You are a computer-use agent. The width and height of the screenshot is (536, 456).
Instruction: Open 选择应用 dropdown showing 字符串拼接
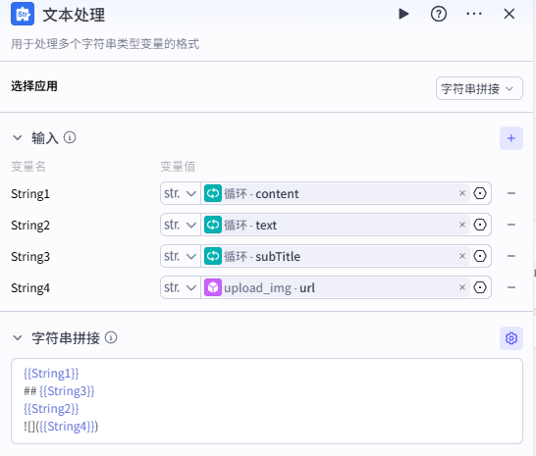479,89
